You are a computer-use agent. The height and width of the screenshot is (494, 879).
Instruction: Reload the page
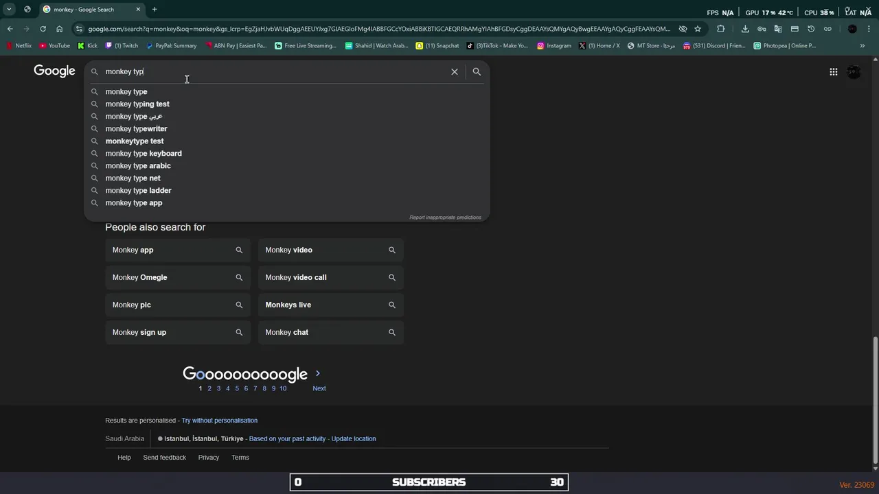pos(43,29)
